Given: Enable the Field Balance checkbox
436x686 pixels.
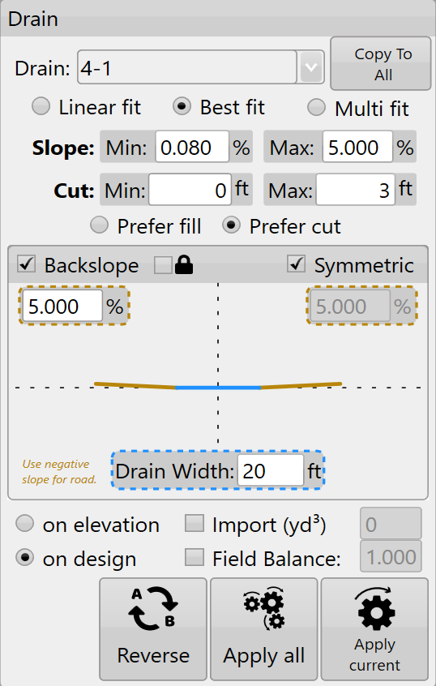Looking at the screenshot, I should click(194, 557).
